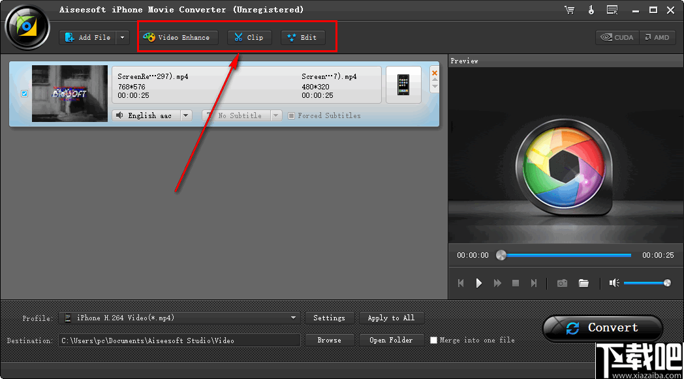This screenshot has height=379, width=684.
Task: Remove file with orange X icon
Action: pos(435,73)
